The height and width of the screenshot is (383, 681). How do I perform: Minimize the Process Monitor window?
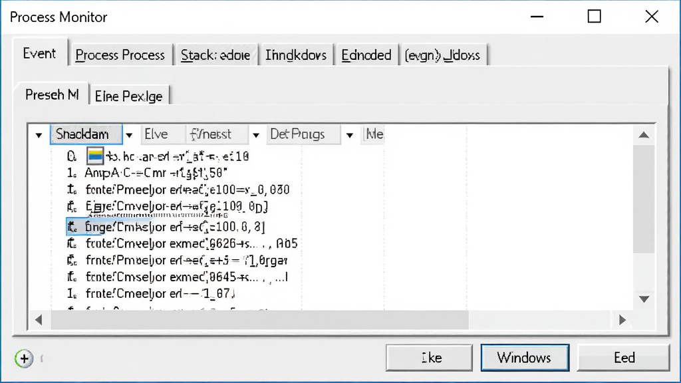point(537,17)
